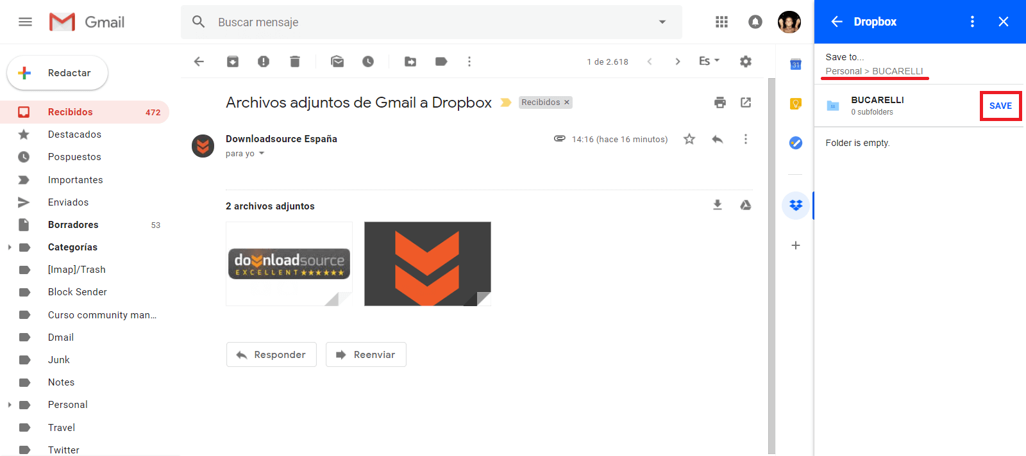Image resolution: width=1026 pixels, height=456 pixels.
Task: Click the Gmail logo
Action: pyautogui.click(x=87, y=22)
